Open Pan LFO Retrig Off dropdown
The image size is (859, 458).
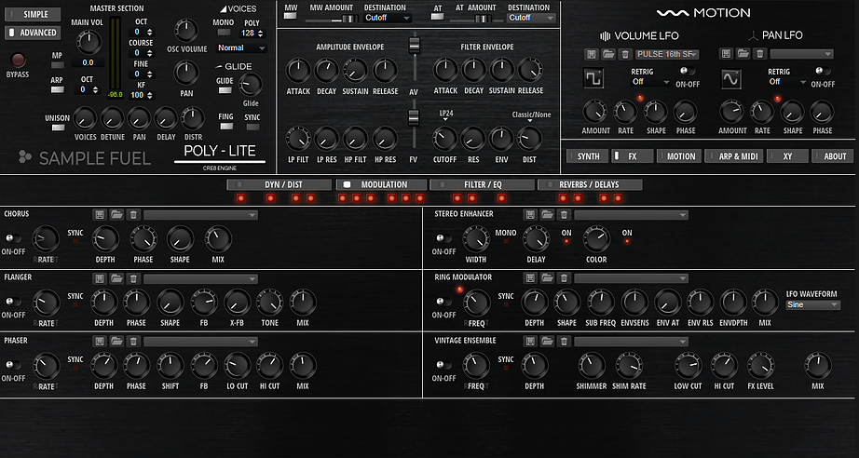tap(786, 82)
